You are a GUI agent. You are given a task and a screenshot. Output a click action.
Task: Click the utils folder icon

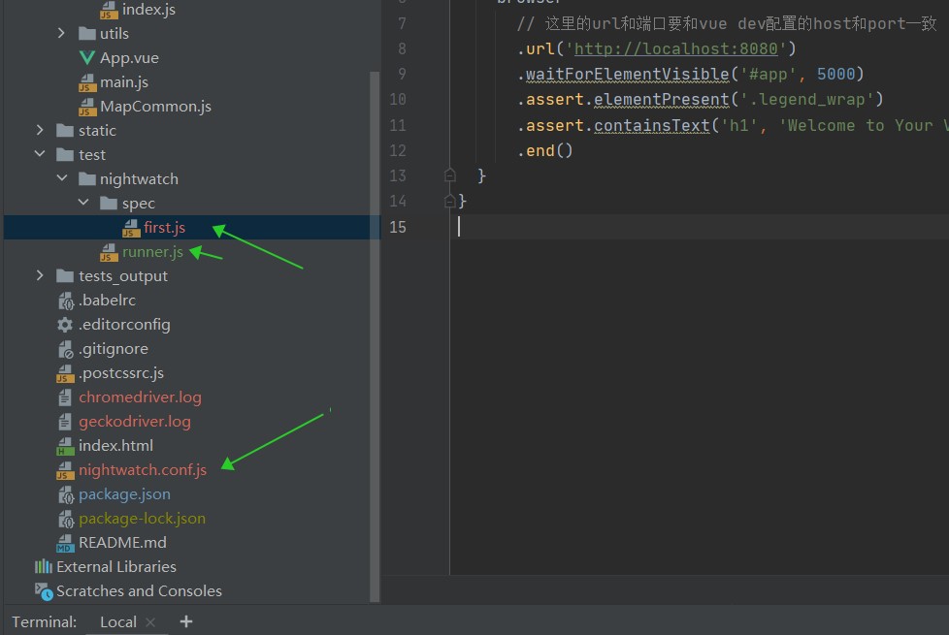(87, 33)
